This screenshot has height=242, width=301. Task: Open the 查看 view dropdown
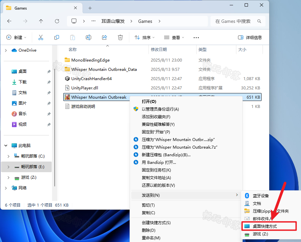(x=174, y=37)
